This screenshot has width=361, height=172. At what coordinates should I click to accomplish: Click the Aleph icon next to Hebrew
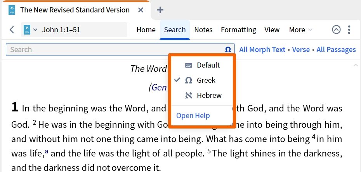(x=189, y=96)
